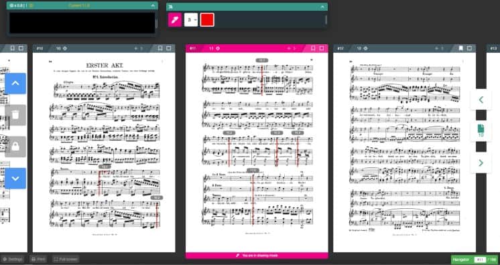
Task: Click the marker label at top of page 11
Action: pyautogui.click(x=262, y=60)
